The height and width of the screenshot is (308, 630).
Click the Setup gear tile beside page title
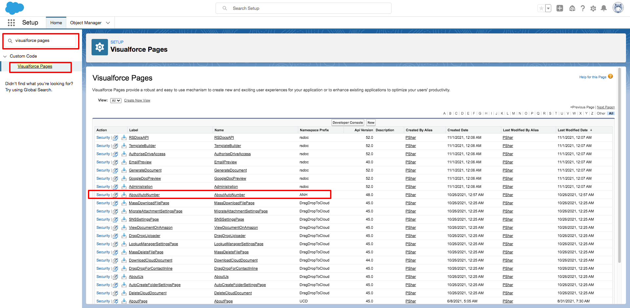(99, 47)
